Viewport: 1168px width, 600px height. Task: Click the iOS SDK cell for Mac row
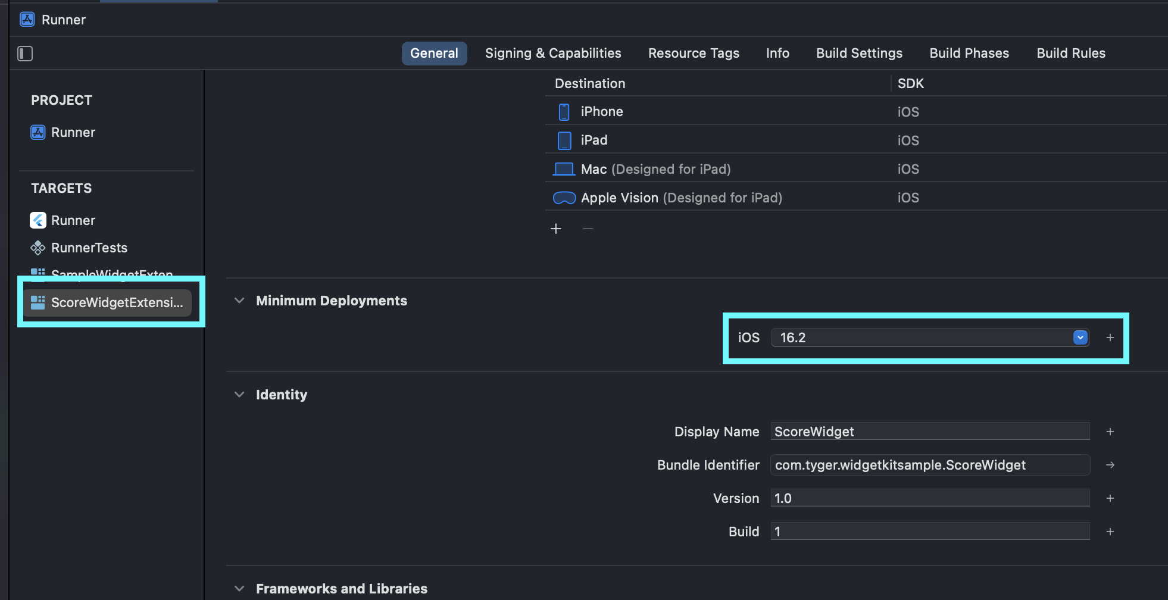[x=908, y=169]
